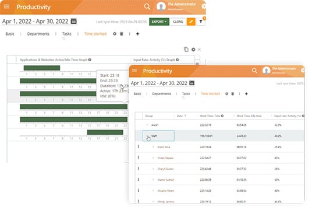Viewport: 312px width, 214px height.
Task: Click the copy icon above the graph grid
Action: (186, 49)
